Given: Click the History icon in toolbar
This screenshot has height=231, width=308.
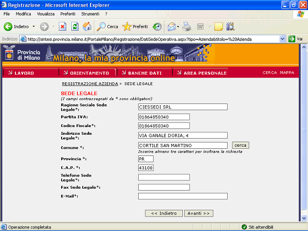Looking at the screenshot, I should (157, 26).
